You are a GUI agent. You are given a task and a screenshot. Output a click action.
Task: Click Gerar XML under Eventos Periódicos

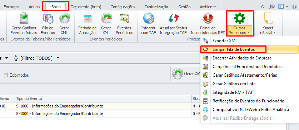[x=106, y=24]
